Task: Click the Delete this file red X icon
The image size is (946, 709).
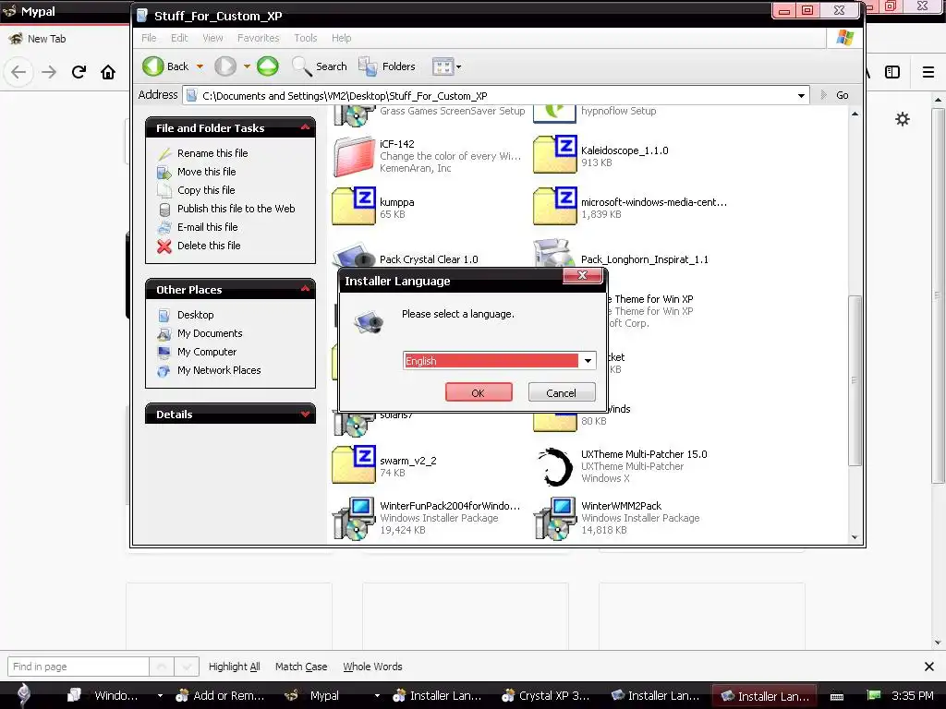Action: [x=164, y=246]
